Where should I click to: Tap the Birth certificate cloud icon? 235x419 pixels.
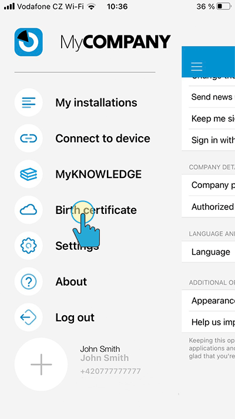(x=29, y=210)
